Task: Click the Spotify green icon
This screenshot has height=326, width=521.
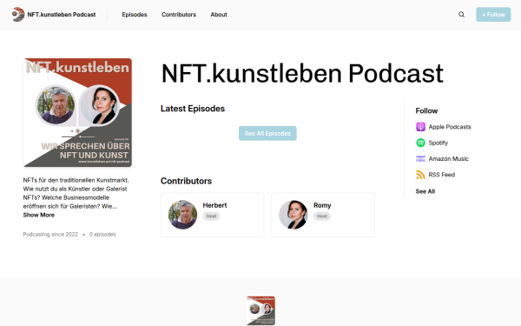Action: tap(420, 143)
